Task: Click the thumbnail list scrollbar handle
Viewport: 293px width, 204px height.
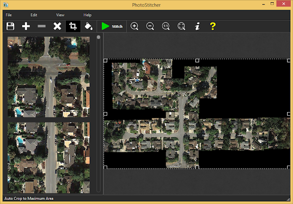Action: pos(98,37)
